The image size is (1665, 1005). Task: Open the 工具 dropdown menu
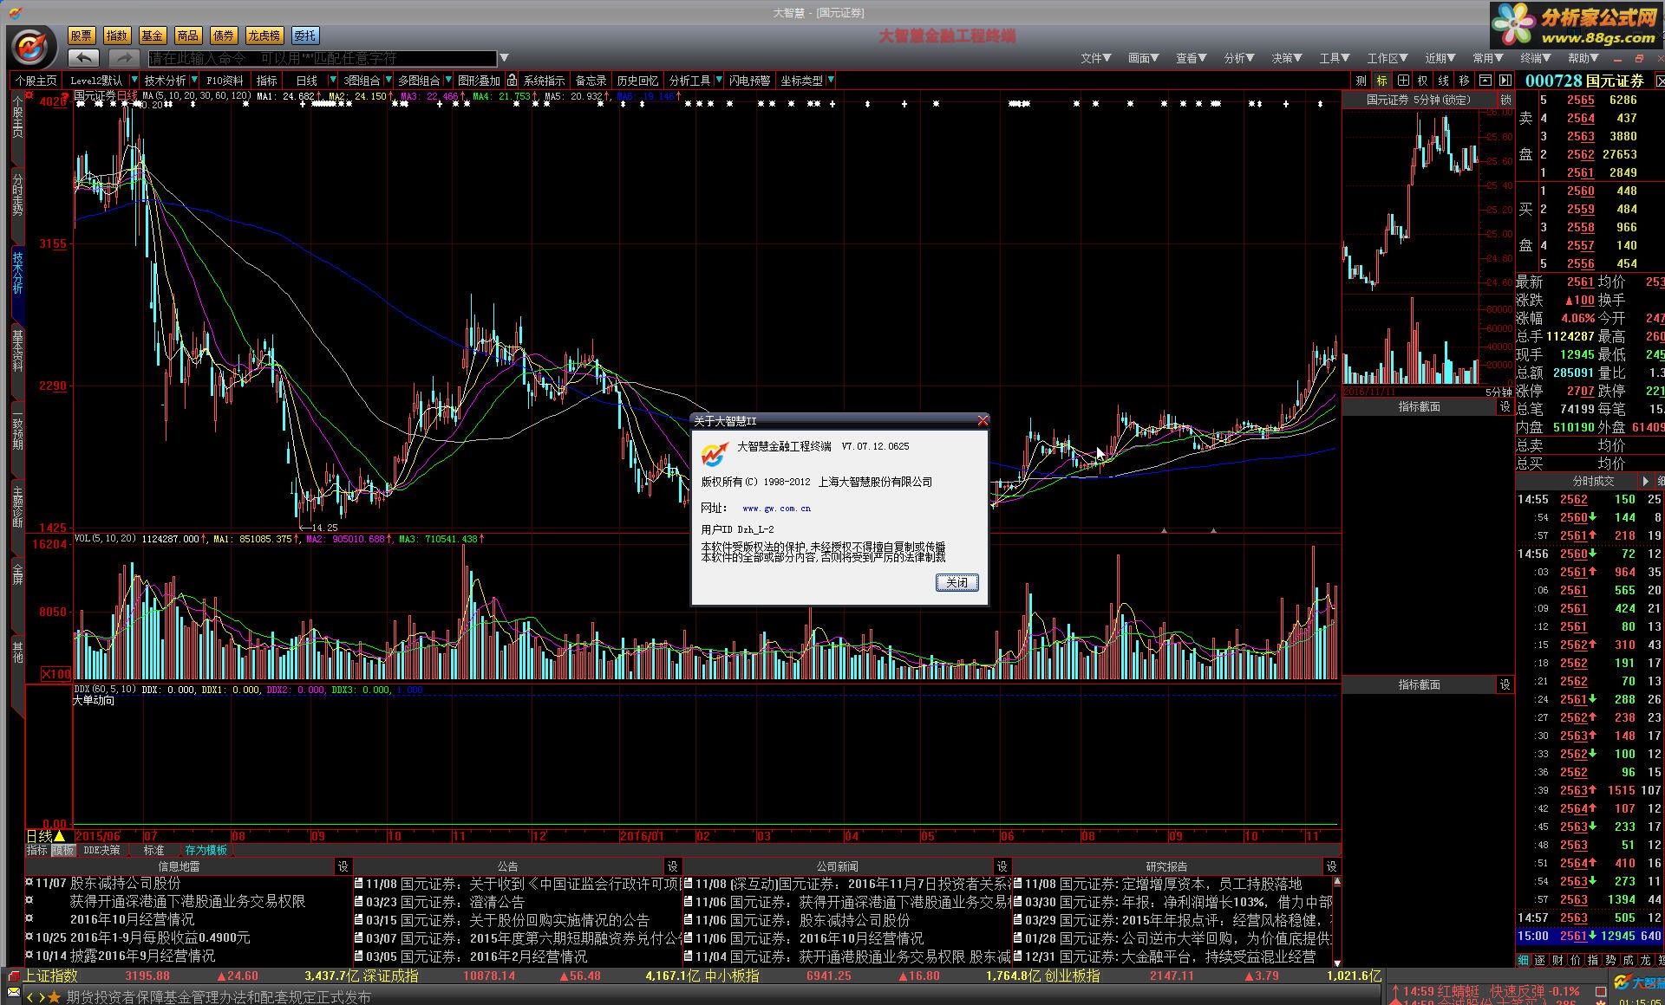[x=1335, y=58]
